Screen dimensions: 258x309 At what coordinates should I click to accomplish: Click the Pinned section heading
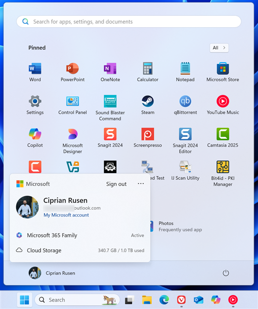point(37,48)
